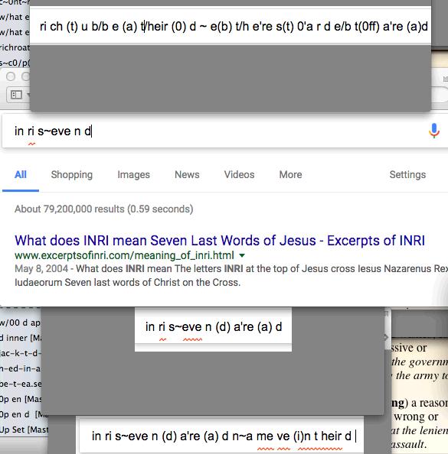Image resolution: width=448 pixels, height=454 pixels.
Task: Click the 'About 79,200,000 results' text
Action: click(x=104, y=209)
